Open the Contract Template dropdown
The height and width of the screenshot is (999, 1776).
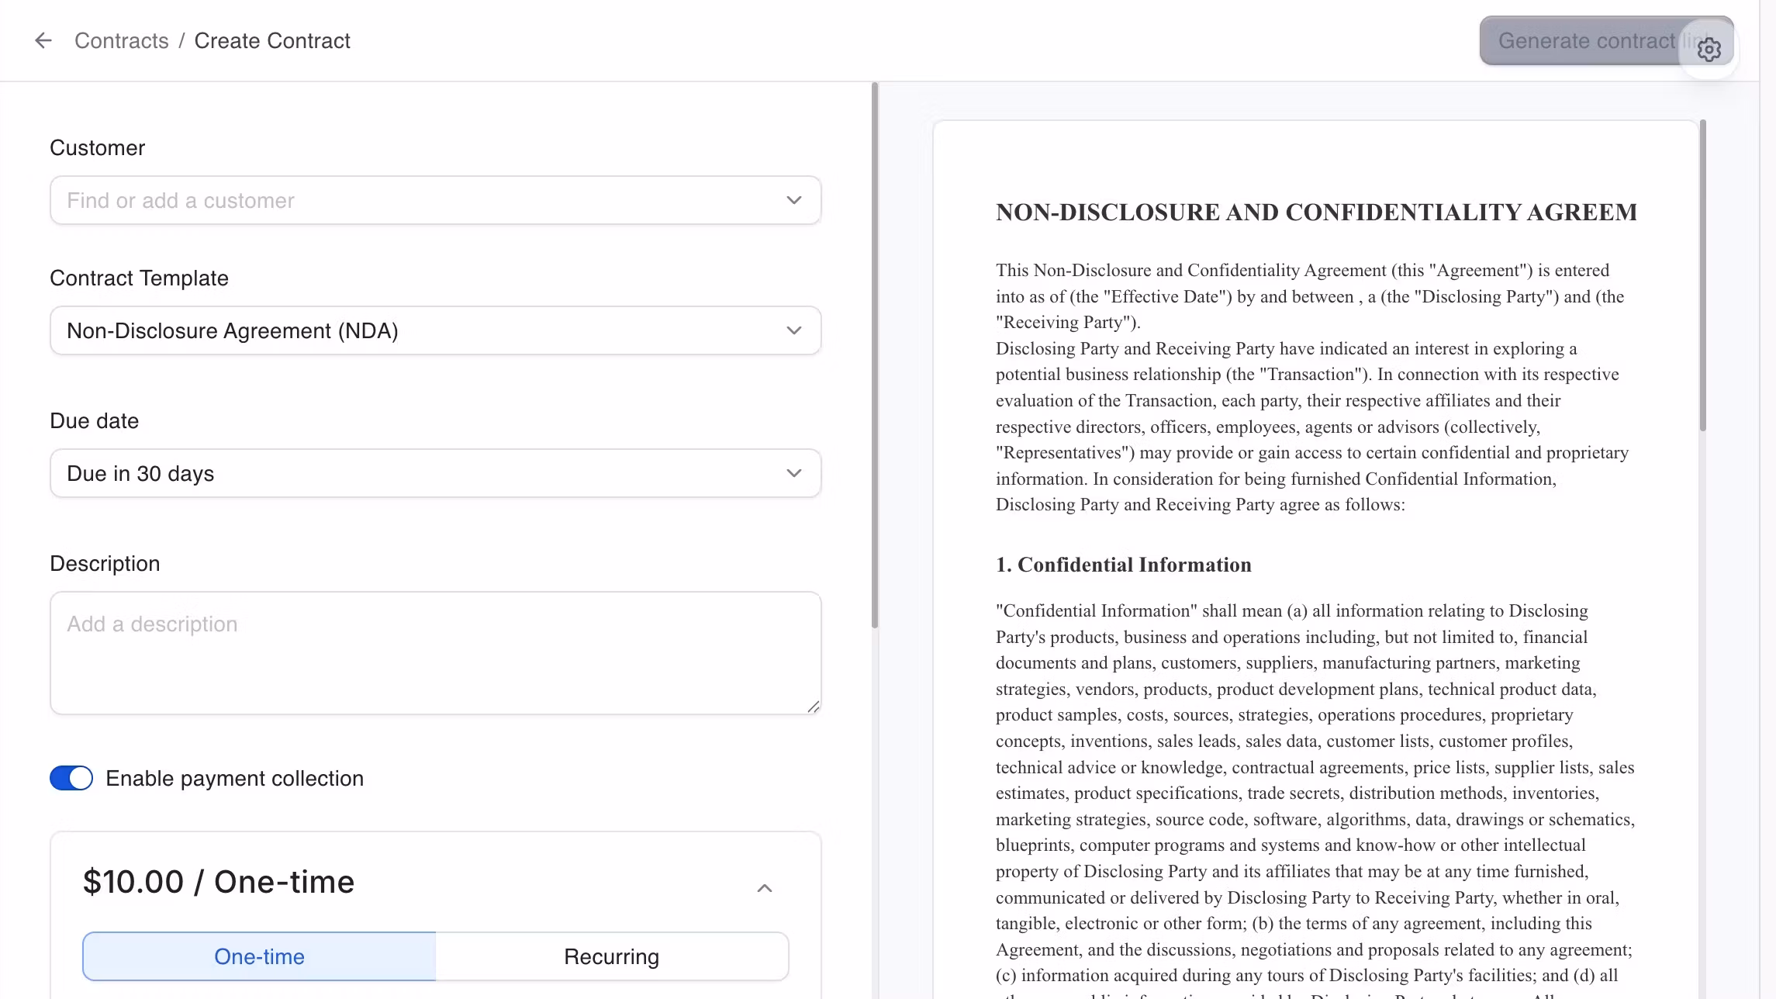point(435,330)
